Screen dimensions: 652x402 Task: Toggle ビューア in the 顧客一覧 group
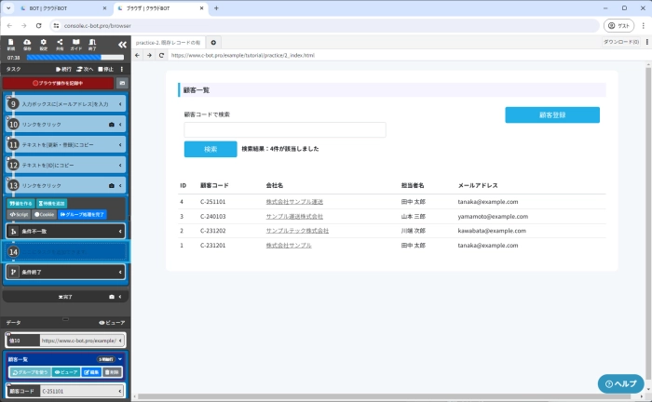click(68, 371)
